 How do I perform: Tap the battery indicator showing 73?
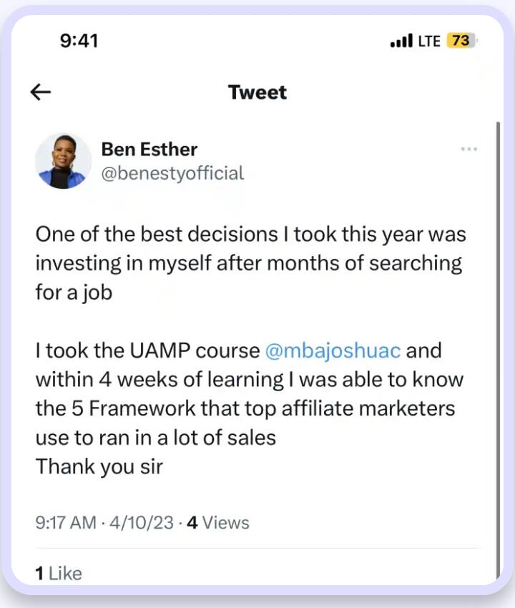(460, 41)
